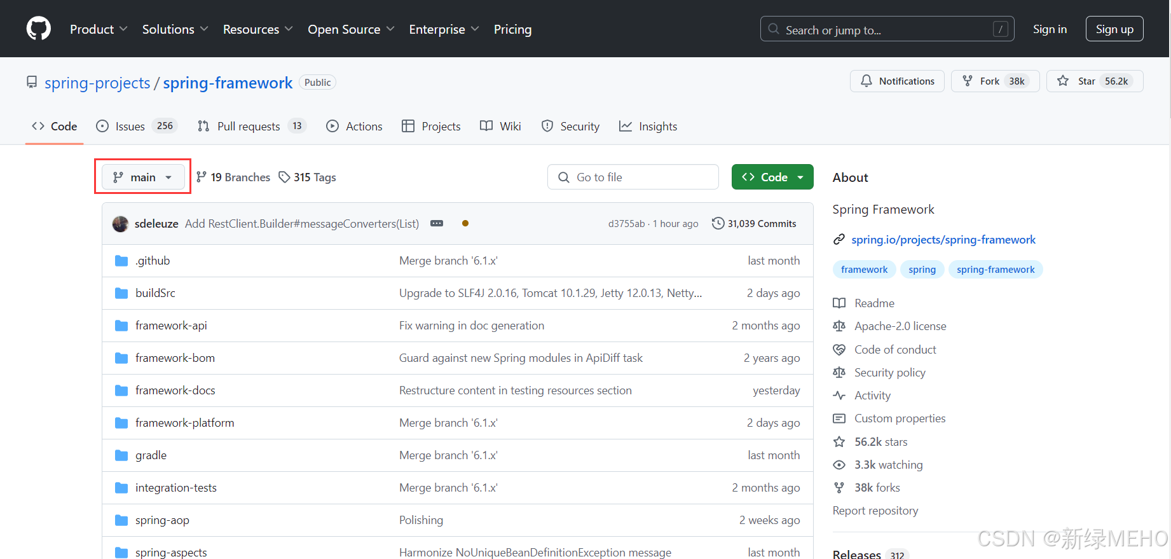Image resolution: width=1171 pixels, height=559 pixels.
Task: View the 56.2k stars link
Action: 870,442
